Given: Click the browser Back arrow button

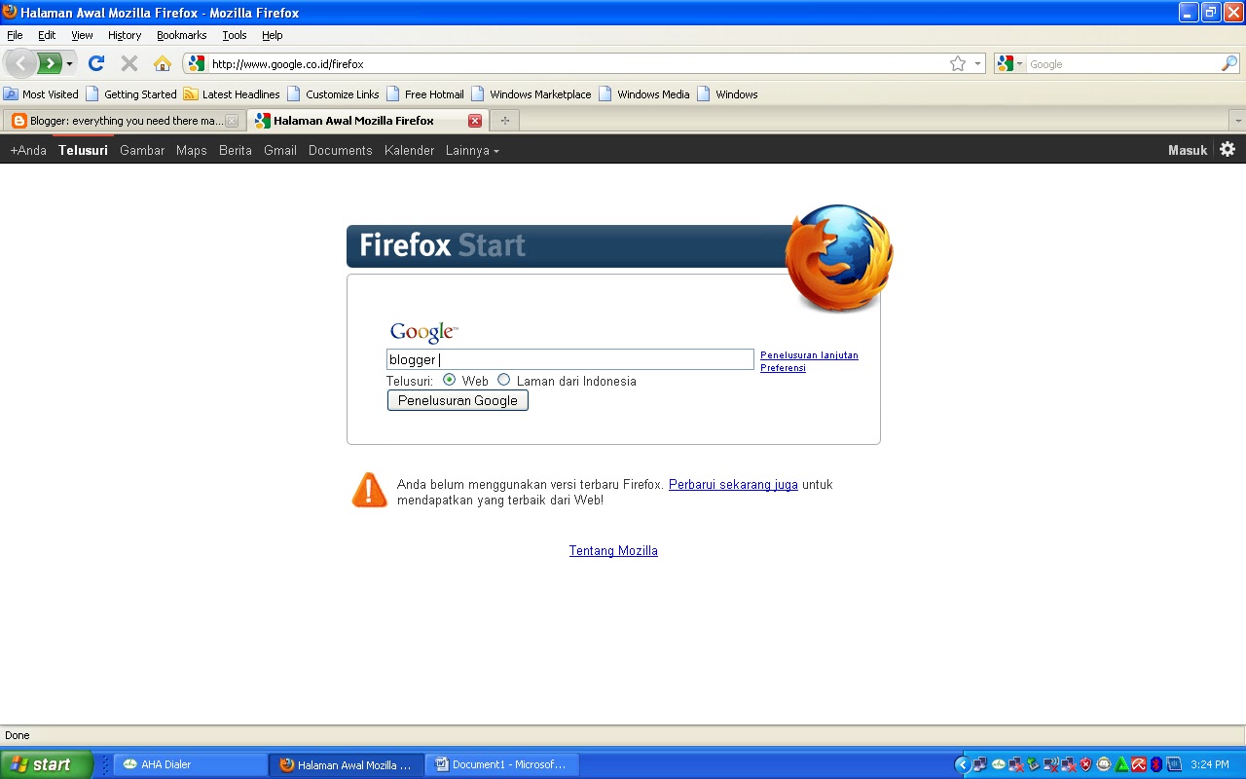Looking at the screenshot, I should coord(20,63).
